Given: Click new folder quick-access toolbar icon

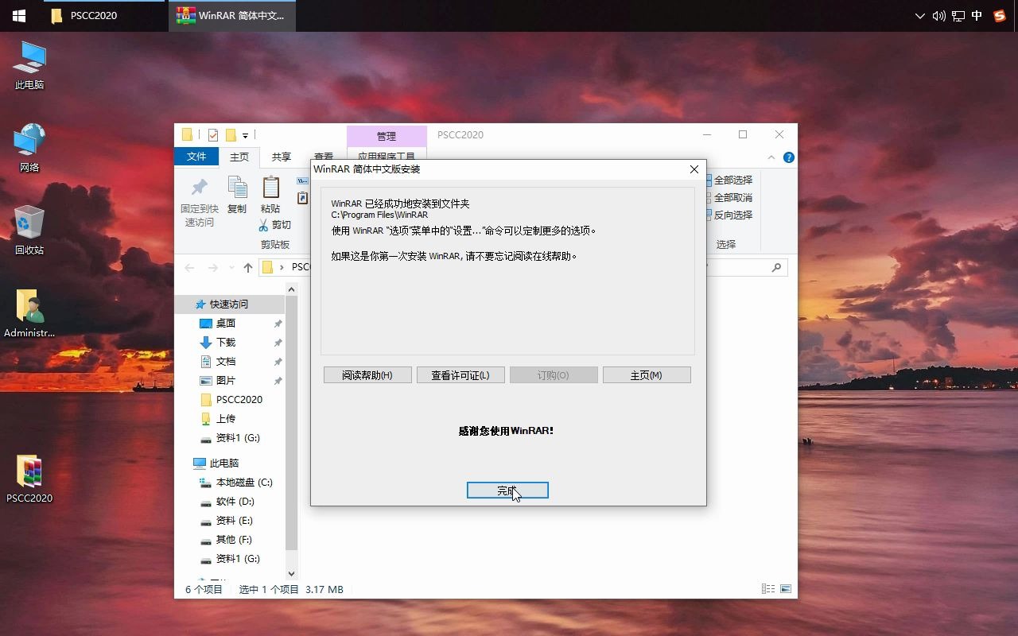Looking at the screenshot, I should [x=231, y=135].
